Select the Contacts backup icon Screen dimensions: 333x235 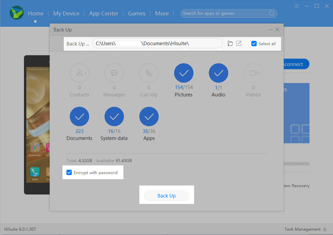pyautogui.click(x=79, y=73)
